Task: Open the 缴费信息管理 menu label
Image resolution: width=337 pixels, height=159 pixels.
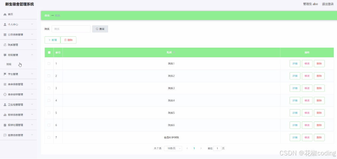Action: coord(15,135)
